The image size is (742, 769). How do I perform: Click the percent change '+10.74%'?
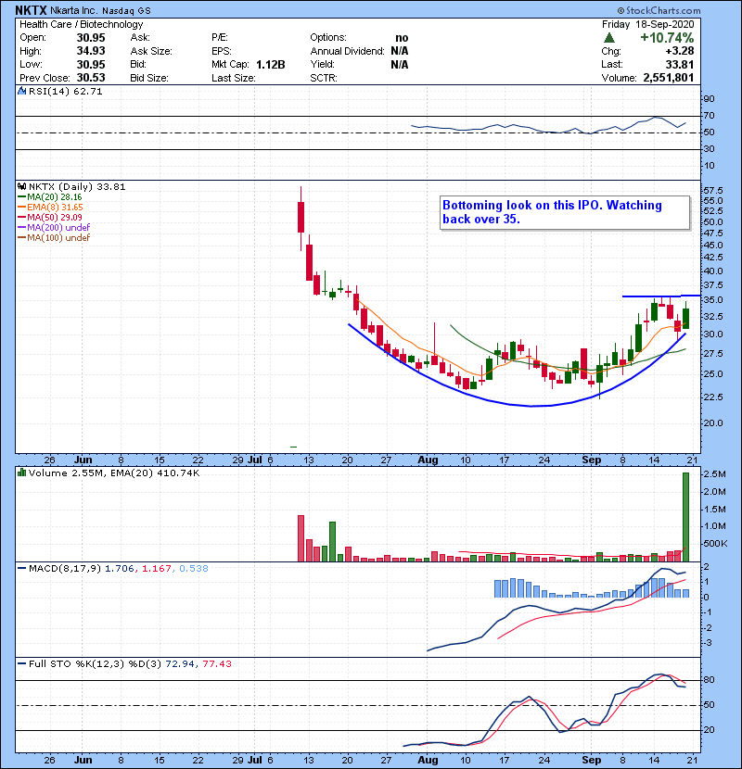click(x=667, y=38)
